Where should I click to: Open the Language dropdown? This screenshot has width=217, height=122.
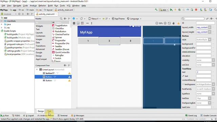pos(134,19)
